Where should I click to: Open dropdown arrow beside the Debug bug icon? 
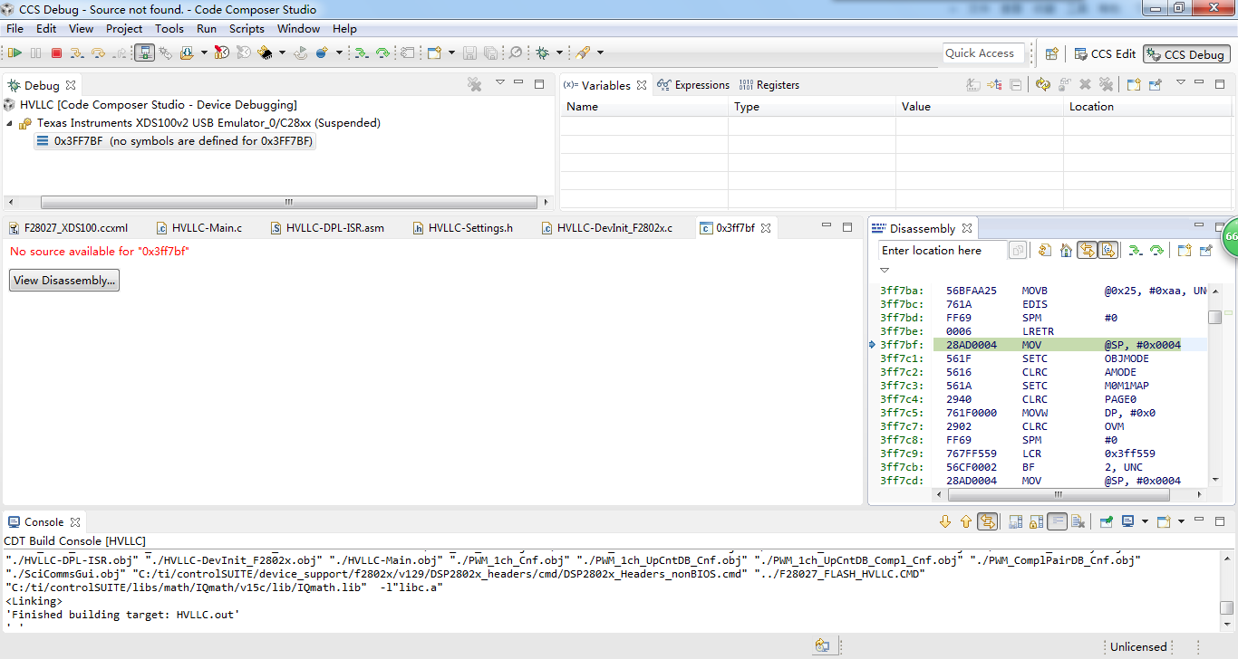coord(559,53)
